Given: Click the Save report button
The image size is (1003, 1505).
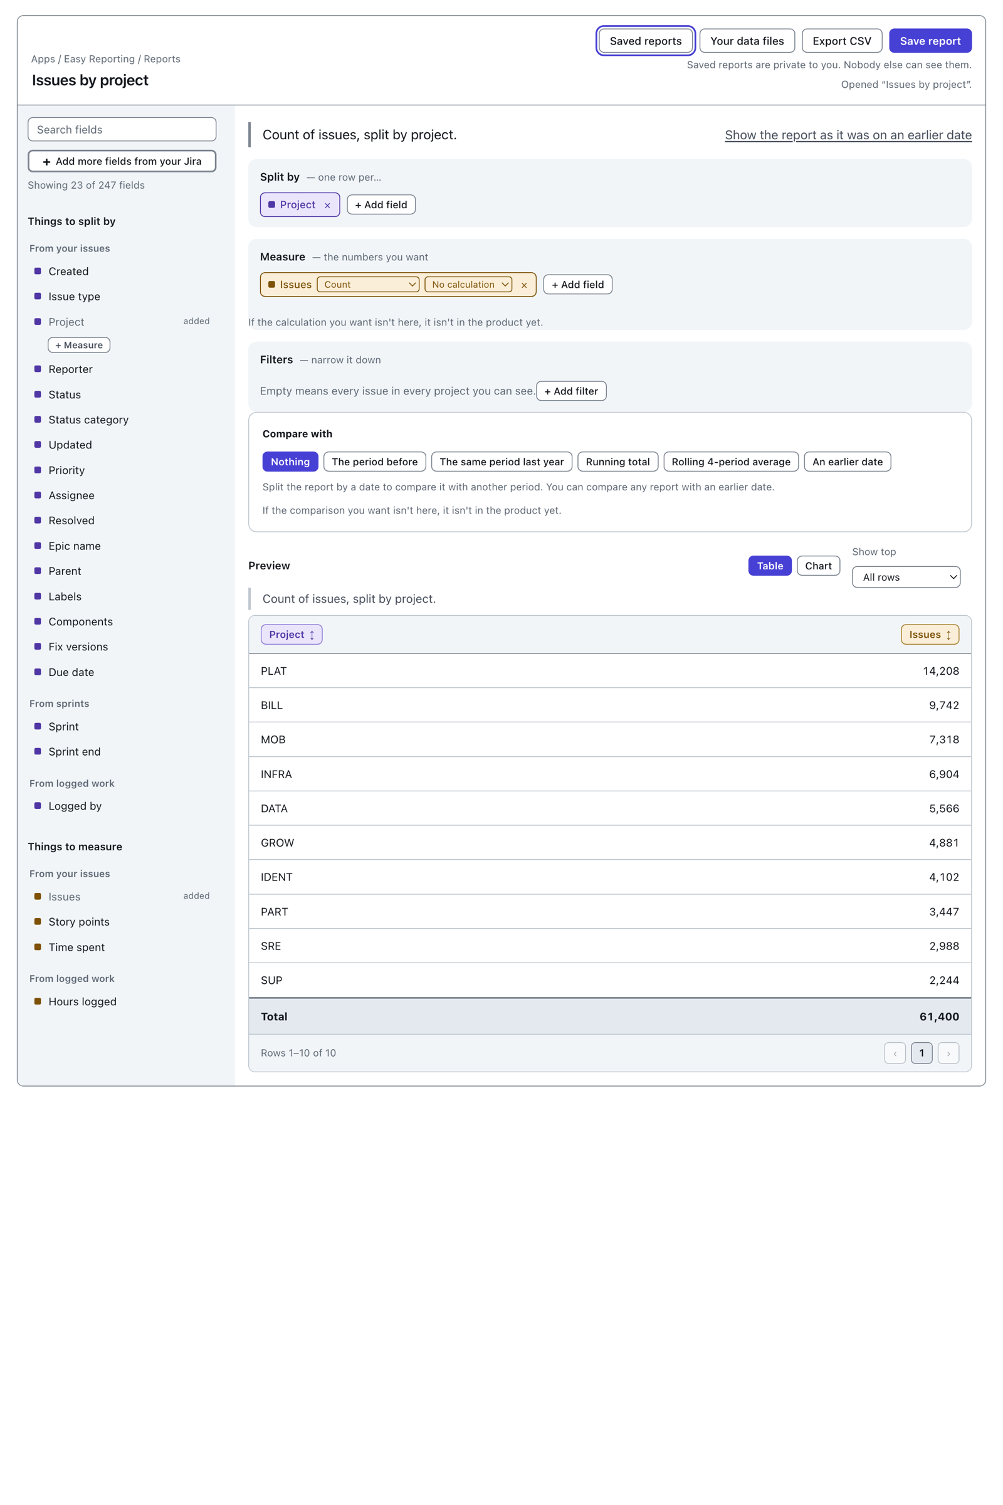Looking at the screenshot, I should tap(930, 41).
